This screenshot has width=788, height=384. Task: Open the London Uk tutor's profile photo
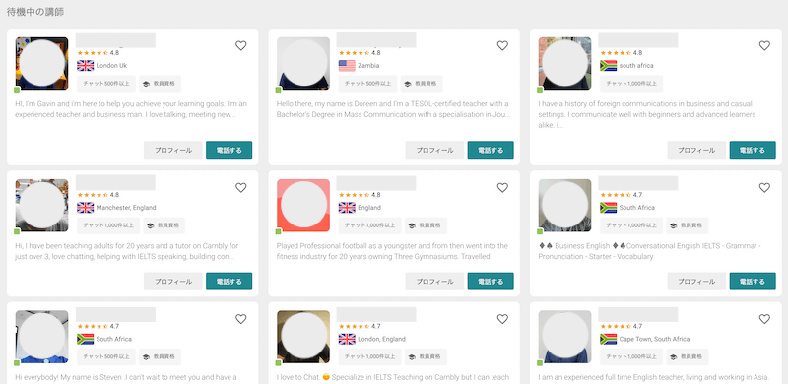point(41,63)
